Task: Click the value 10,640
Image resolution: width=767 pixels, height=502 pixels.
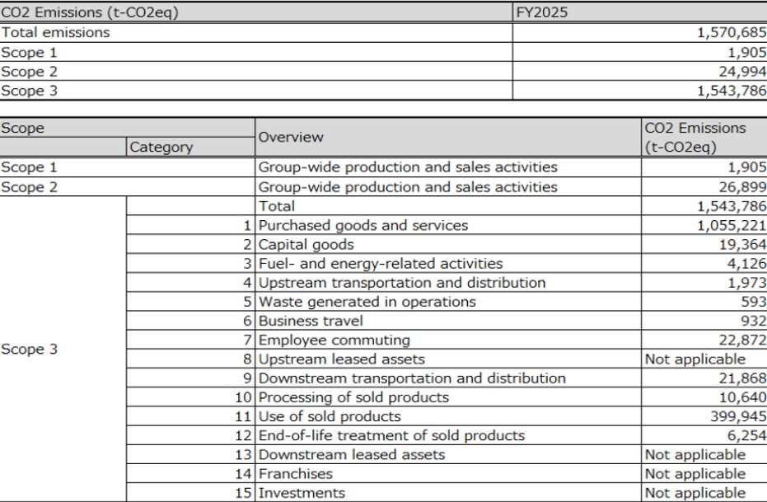Action: (704, 396)
